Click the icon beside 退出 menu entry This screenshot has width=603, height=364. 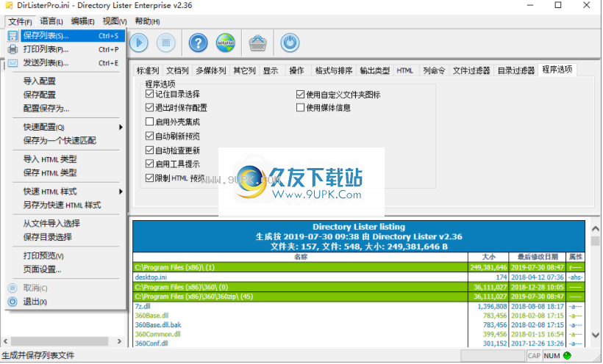point(13,302)
